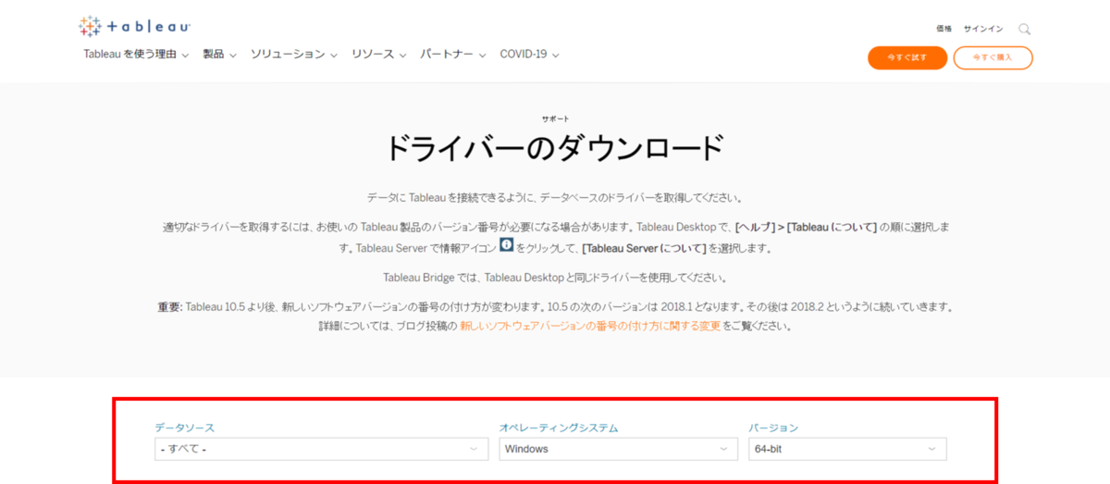Click the サインイン link

pos(982,29)
